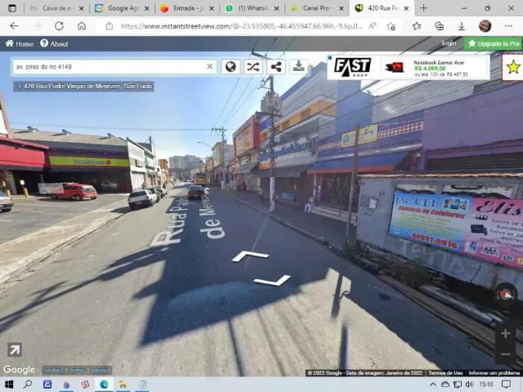The image size is (523, 392).
Task: Click the yellow star favorites icon
Action: (x=512, y=67)
